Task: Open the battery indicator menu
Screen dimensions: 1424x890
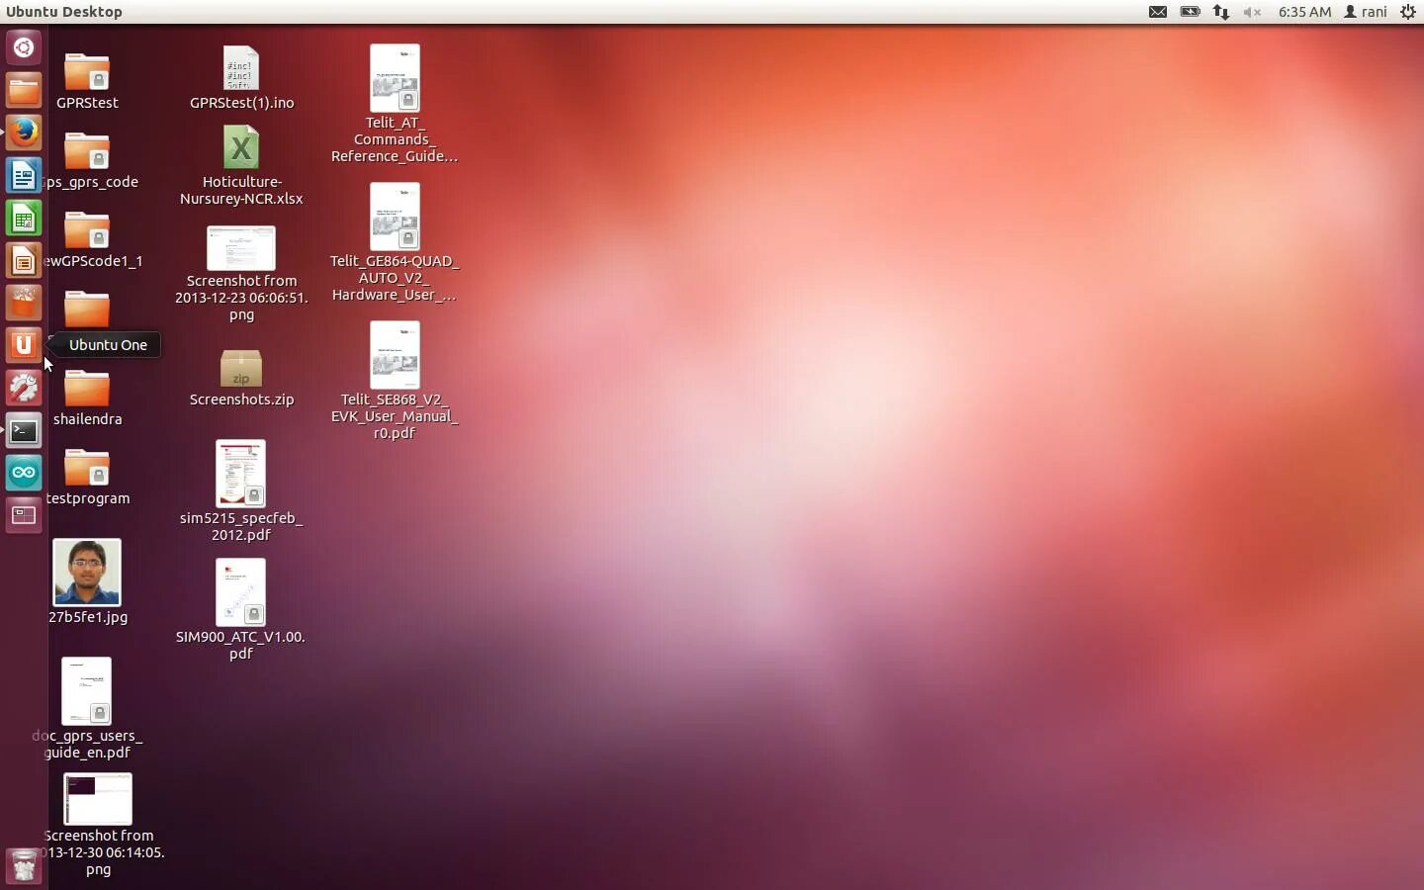Action: 1190,12
